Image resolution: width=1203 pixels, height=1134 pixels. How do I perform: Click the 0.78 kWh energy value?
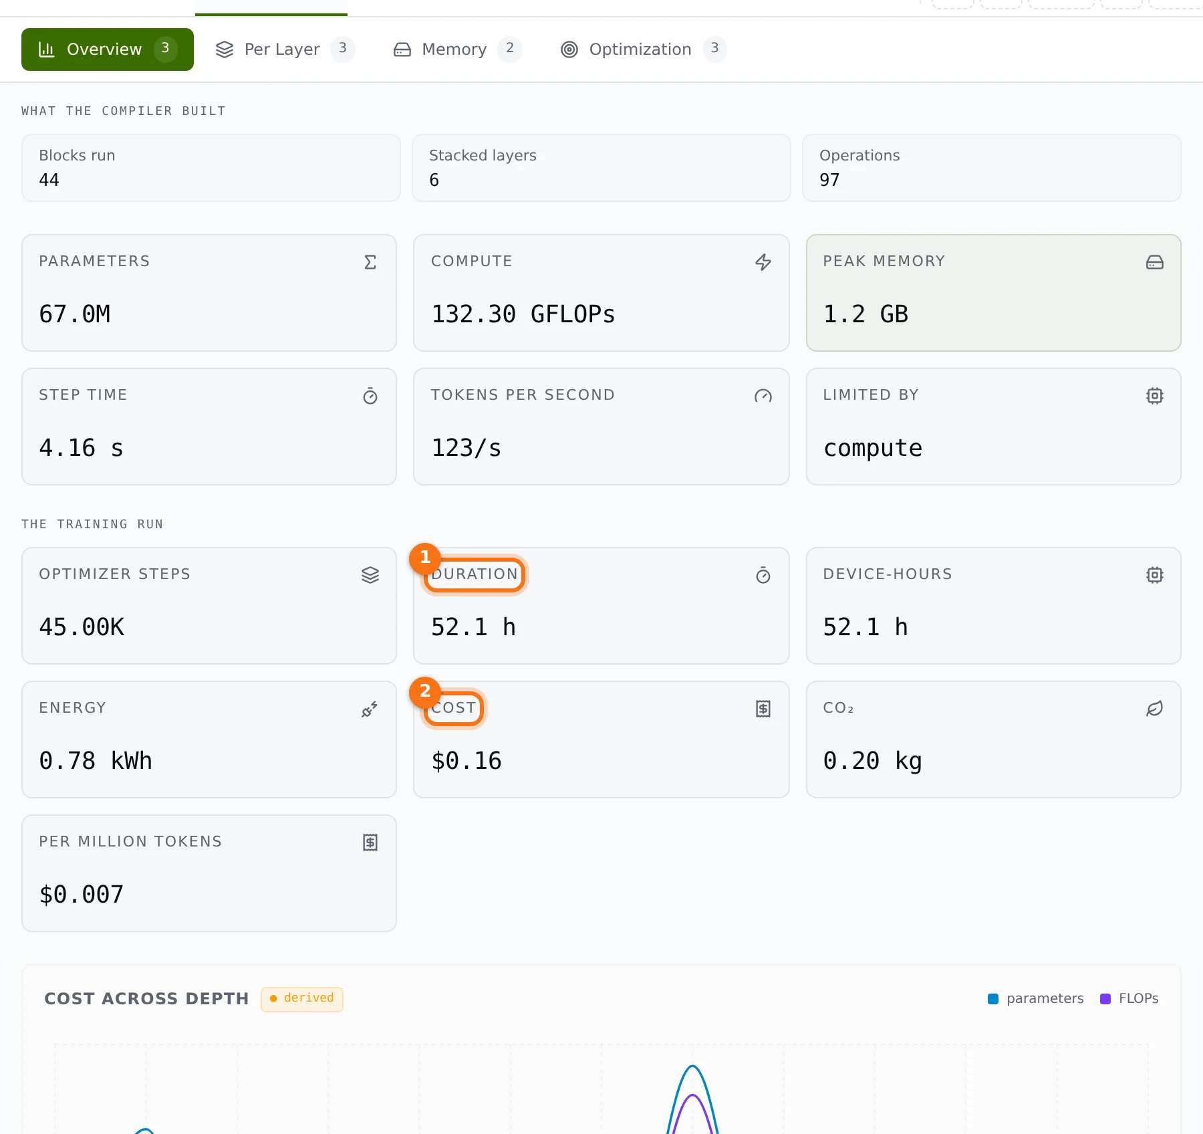tap(96, 761)
